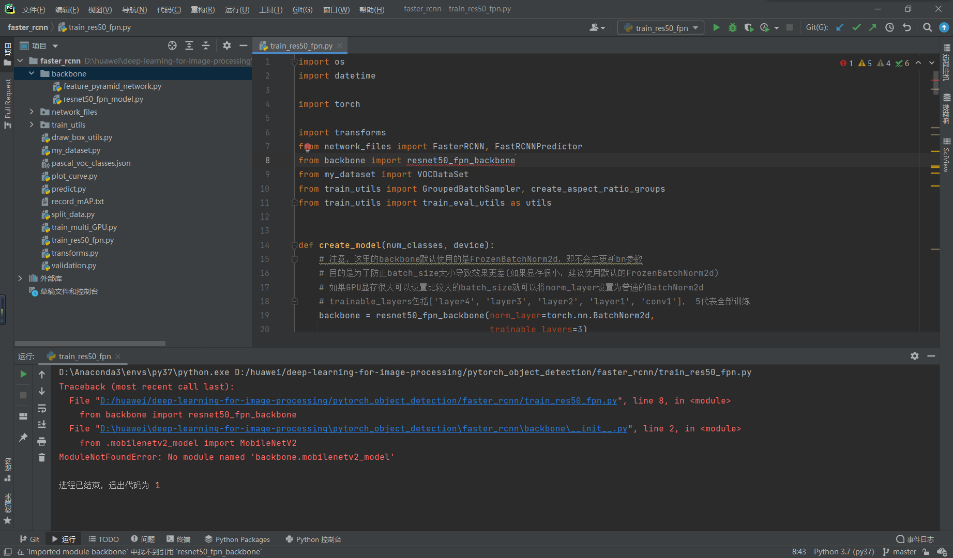Click Python 3.7 (py37) interpreter selector
The image size is (953, 558).
[843, 552]
